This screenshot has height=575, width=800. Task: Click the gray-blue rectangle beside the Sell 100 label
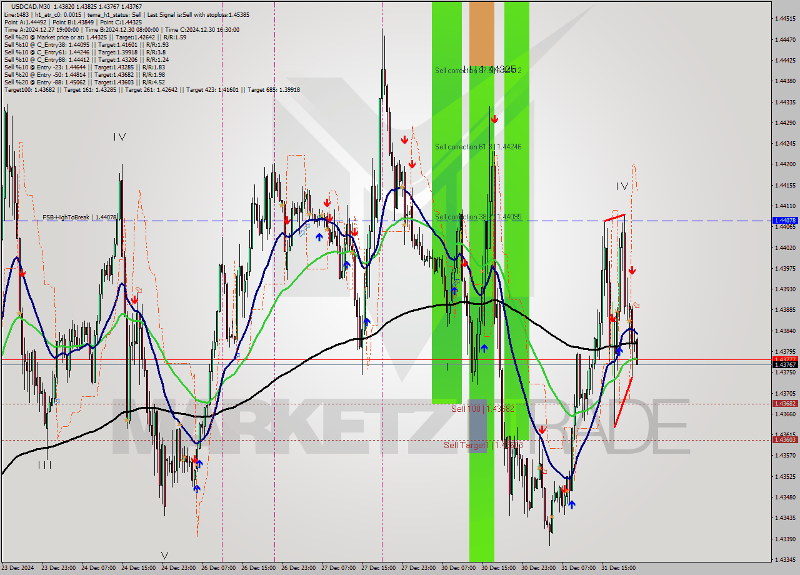click(x=477, y=426)
